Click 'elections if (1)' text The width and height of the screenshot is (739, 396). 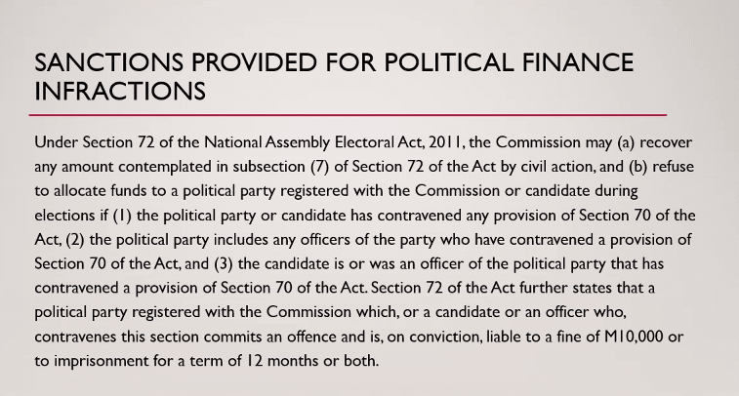(83, 216)
